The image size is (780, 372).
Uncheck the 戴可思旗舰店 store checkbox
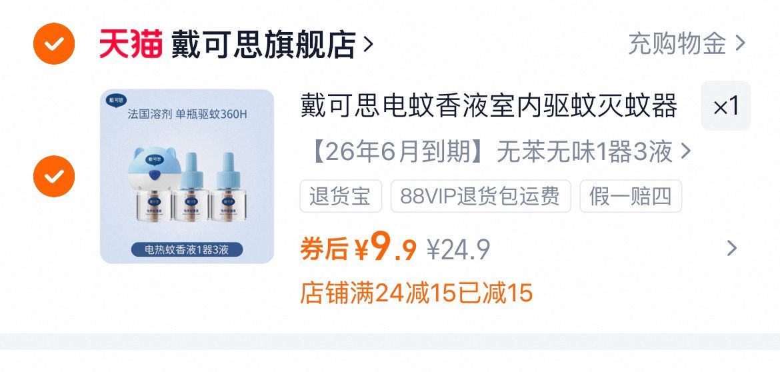tap(54, 44)
